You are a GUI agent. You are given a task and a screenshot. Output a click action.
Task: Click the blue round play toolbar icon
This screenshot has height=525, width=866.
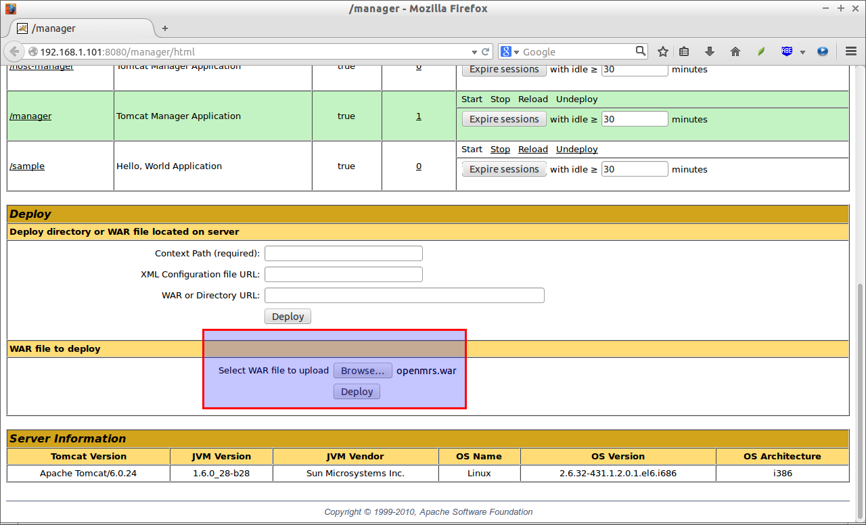tap(823, 51)
